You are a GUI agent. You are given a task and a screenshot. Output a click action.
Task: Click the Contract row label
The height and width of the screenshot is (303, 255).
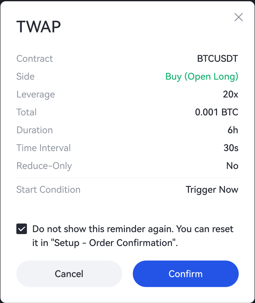tap(34, 59)
